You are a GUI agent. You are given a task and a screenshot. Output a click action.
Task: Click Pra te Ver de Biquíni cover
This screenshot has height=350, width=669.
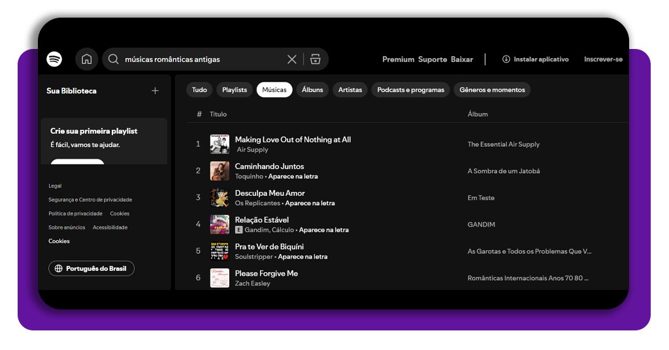[220, 251]
